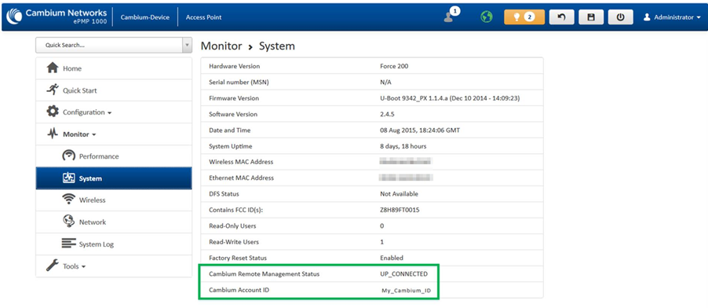The height and width of the screenshot is (308, 708).
Task: Click the floppy disk save button
Action: [590, 16]
